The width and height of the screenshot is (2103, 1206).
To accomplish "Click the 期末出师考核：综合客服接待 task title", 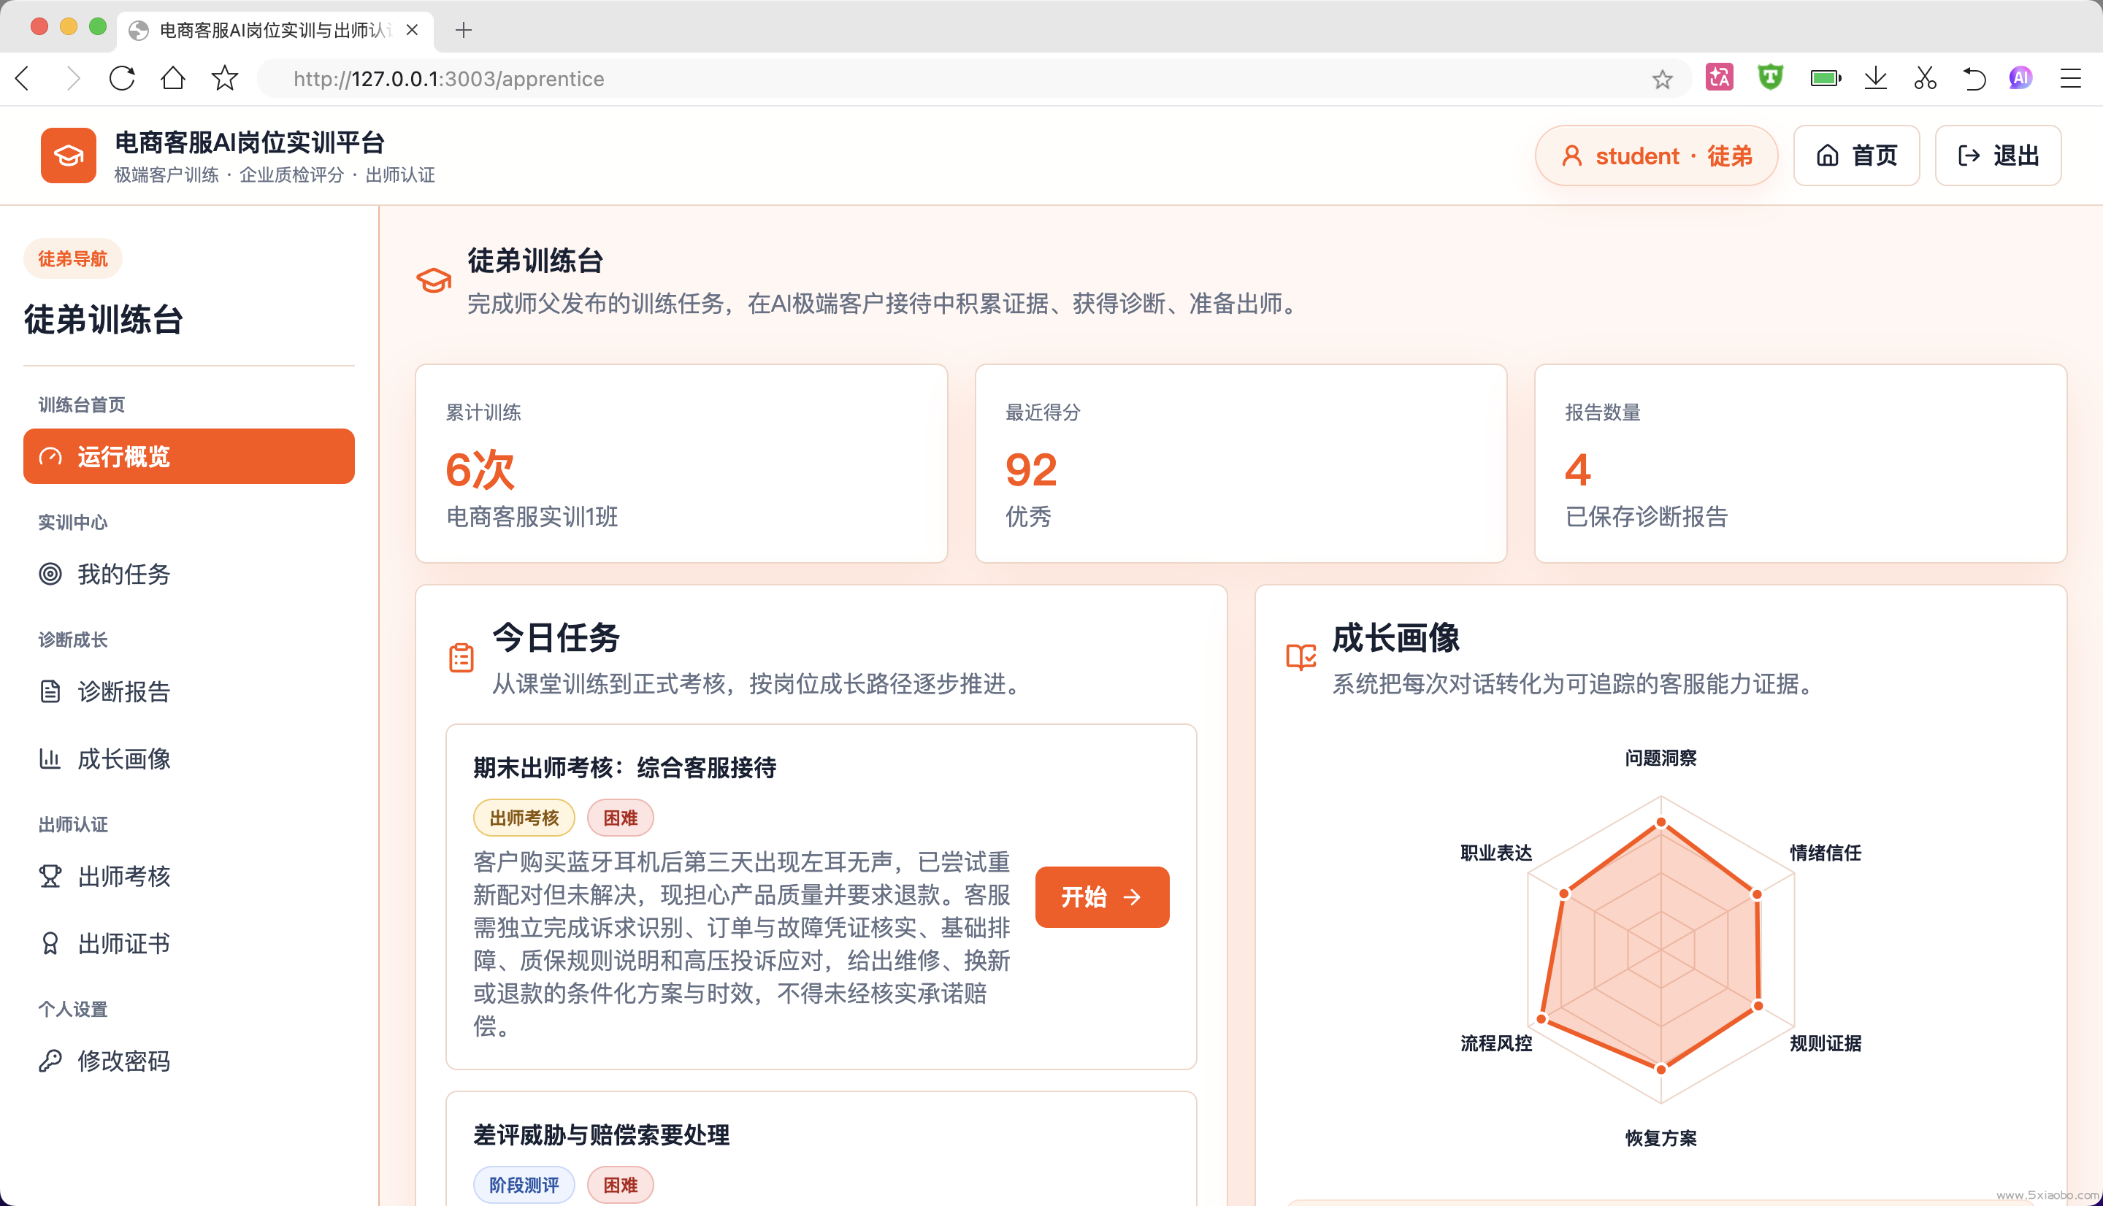I will pos(624,768).
